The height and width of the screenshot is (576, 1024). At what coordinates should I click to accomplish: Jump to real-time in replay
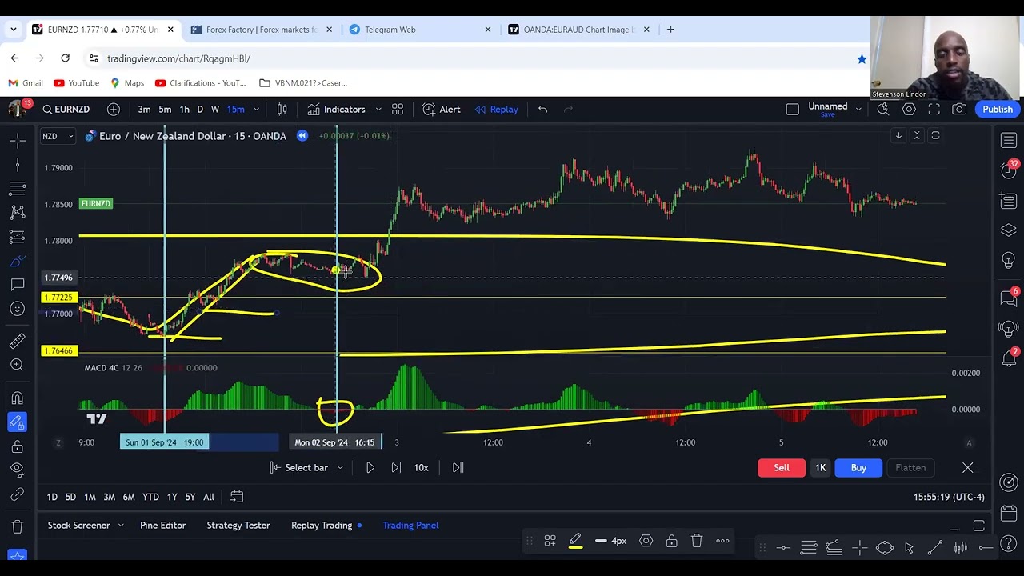click(x=458, y=468)
